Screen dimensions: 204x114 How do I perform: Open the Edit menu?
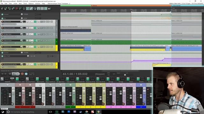[x=6, y=3]
